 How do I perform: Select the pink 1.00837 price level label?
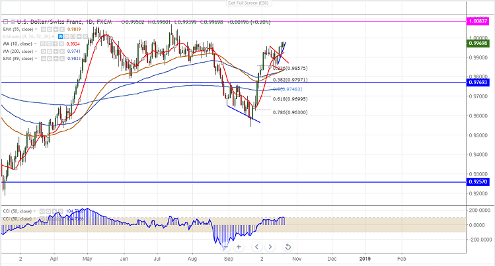coord(478,21)
